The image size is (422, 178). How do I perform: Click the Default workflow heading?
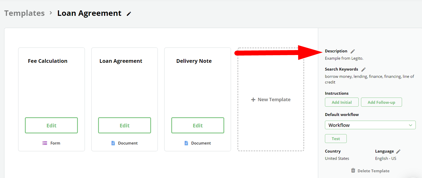(x=342, y=115)
